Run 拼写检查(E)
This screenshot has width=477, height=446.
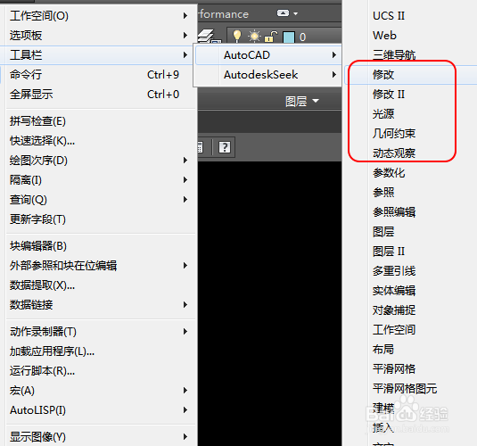(x=98, y=121)
